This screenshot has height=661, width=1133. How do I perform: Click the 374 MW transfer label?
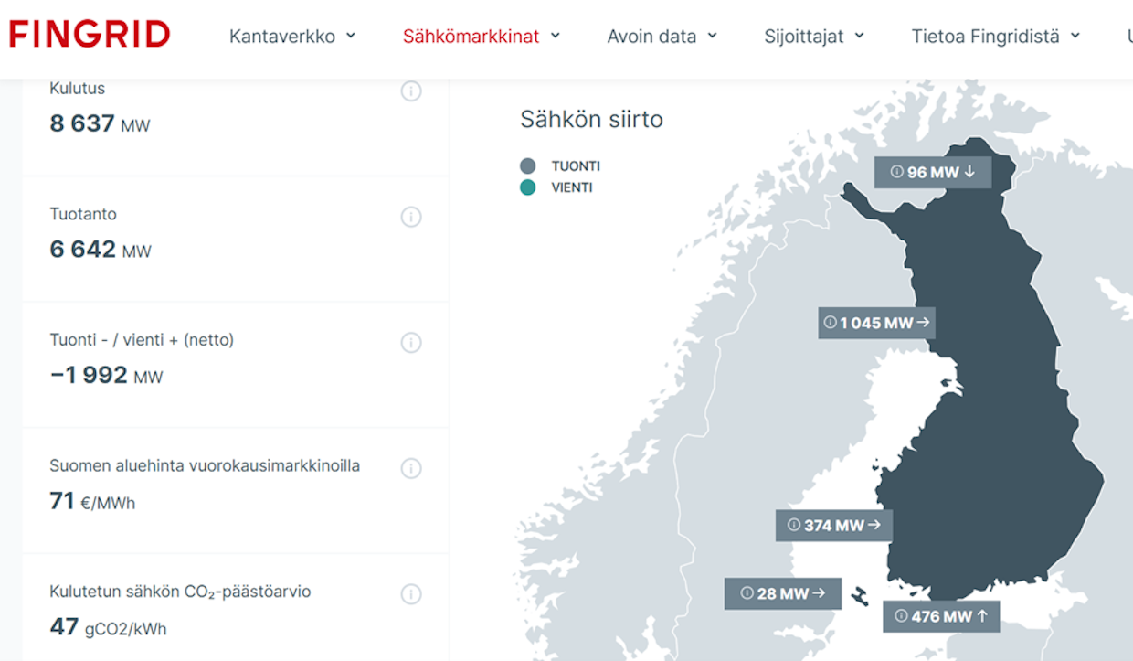[833, 526]
